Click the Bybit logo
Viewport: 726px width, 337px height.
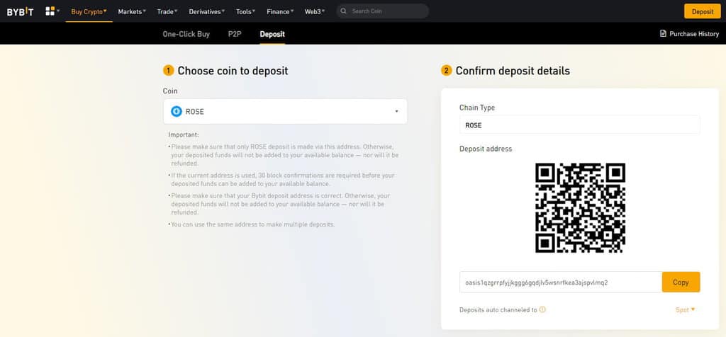point(20,11)
